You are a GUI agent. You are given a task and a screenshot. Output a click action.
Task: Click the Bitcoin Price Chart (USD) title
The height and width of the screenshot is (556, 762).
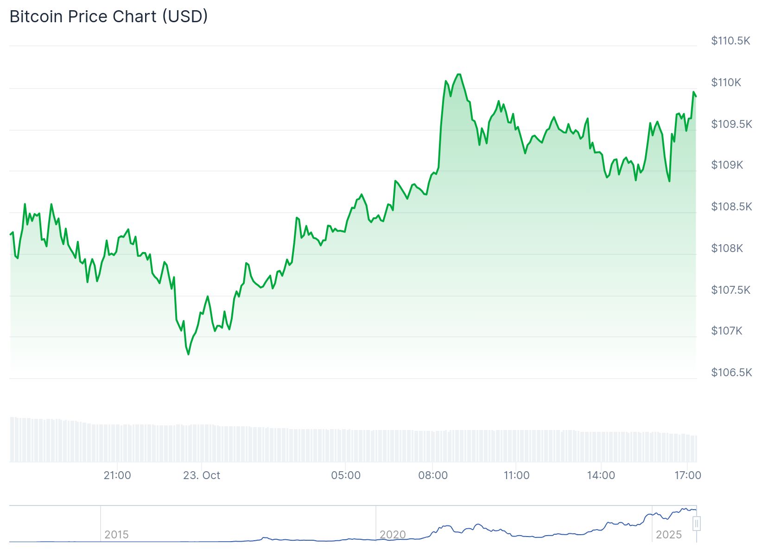tap(108, 17)
